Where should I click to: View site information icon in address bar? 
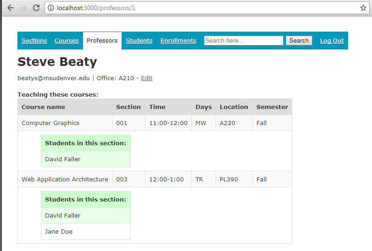click(50, 8)
